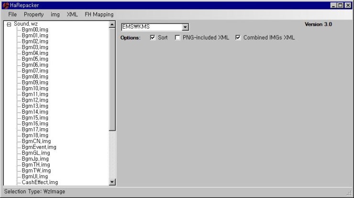Select BgmEvent.img in the tree
The height and width of the screenshot is (198, 354).
(39, 147)
